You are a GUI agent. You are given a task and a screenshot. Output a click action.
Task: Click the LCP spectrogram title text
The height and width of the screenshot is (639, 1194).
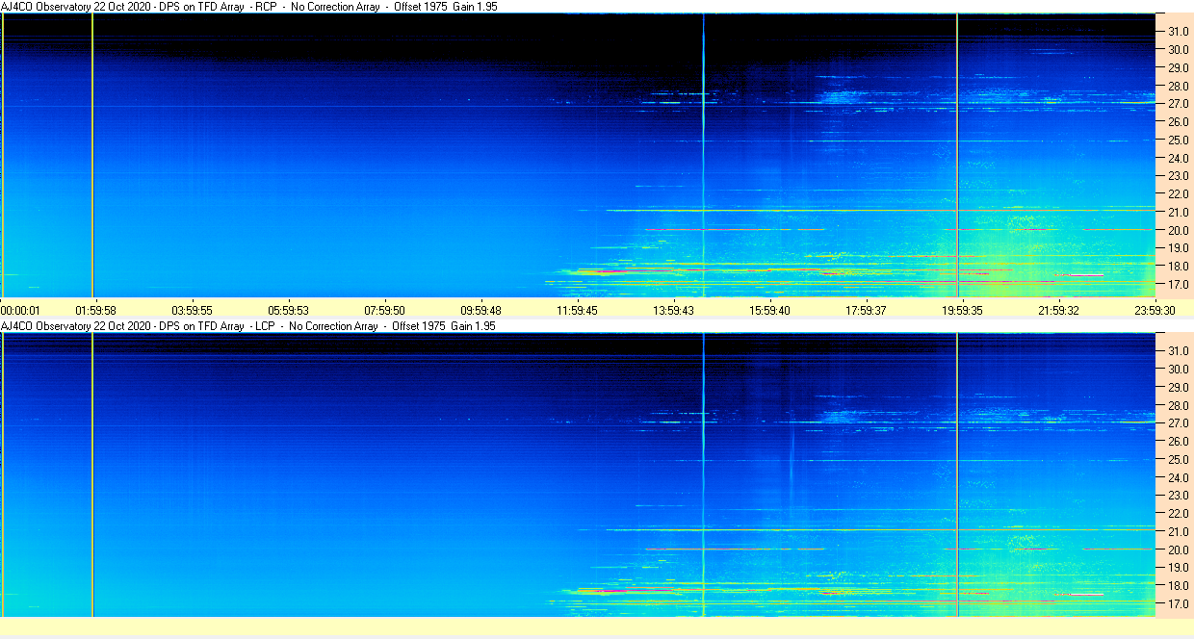pos(248,326)
